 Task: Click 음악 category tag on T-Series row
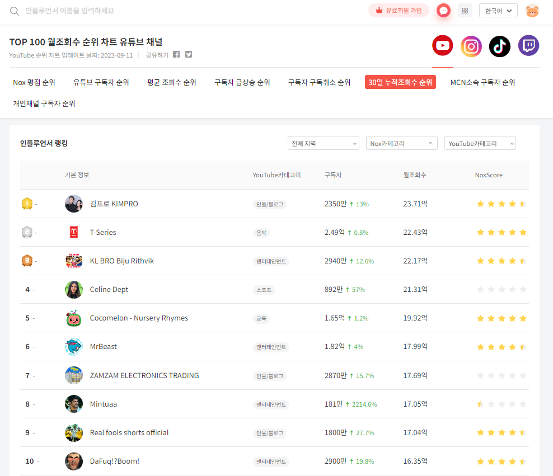click(x=261, y=233)
